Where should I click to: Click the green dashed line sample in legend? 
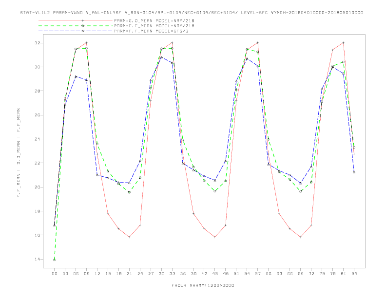click(76, 26)
